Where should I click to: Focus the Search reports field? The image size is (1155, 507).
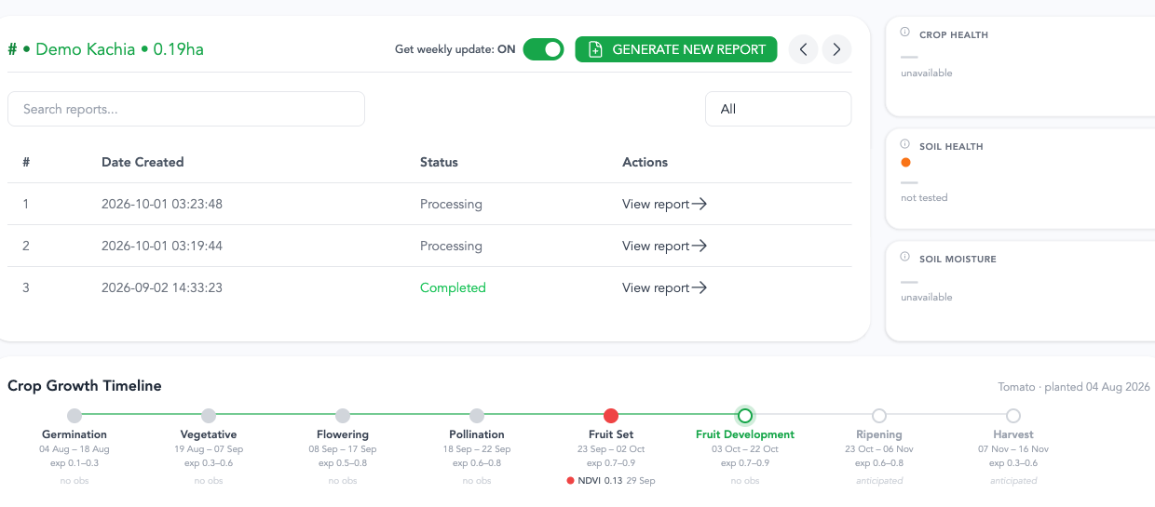[x=186, y=109]
